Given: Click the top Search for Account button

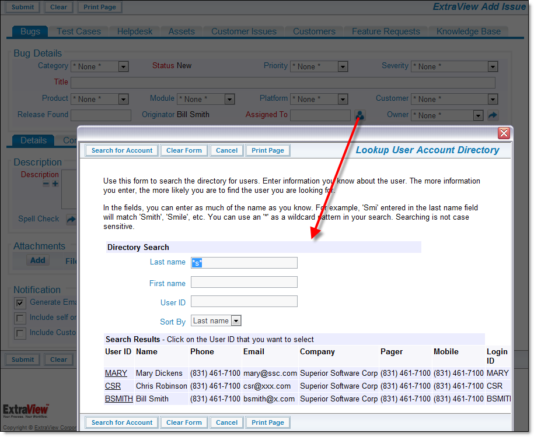Looking at the screenshot, I should coord(122,151).
